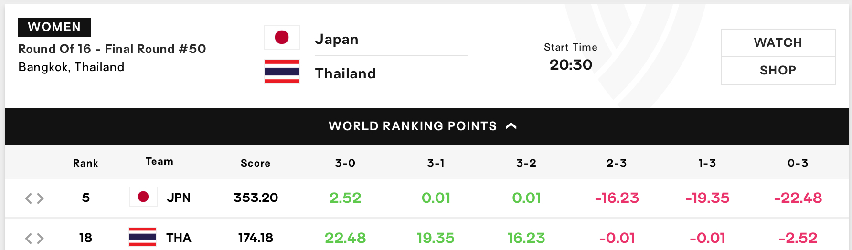Collapse World Ranking Points using chevron arrow
This screenshot has width=852, height=250.
511,126
